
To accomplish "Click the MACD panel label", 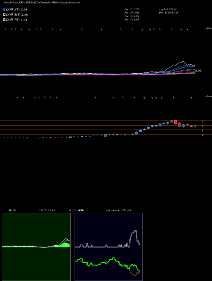I will 13,210.
